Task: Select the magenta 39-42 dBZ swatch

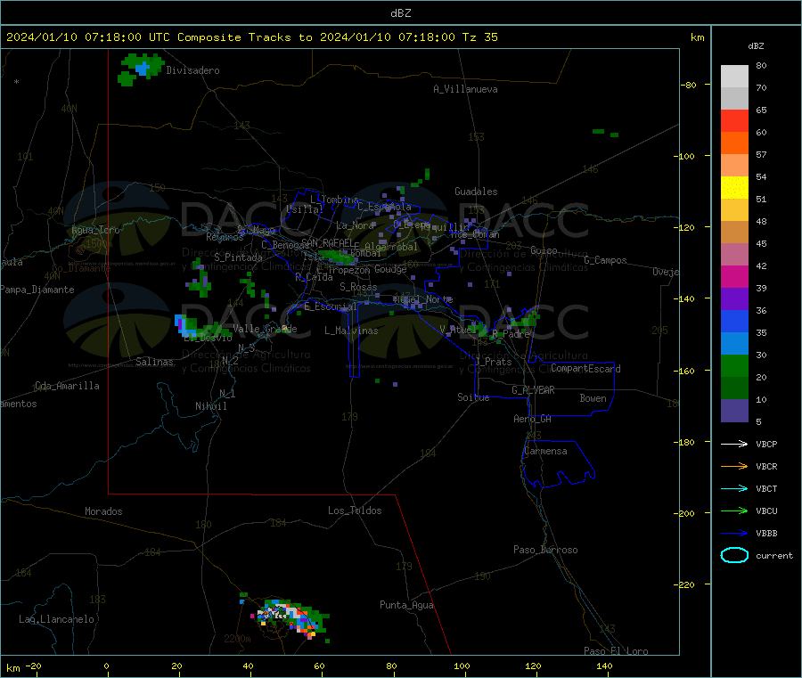Action: pos(734,276)
